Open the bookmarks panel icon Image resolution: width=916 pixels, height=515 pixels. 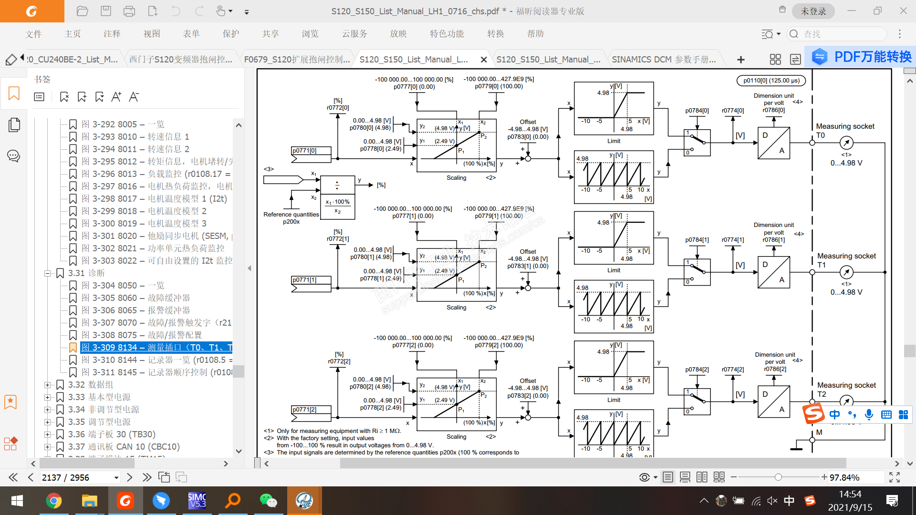click(14, 93)
